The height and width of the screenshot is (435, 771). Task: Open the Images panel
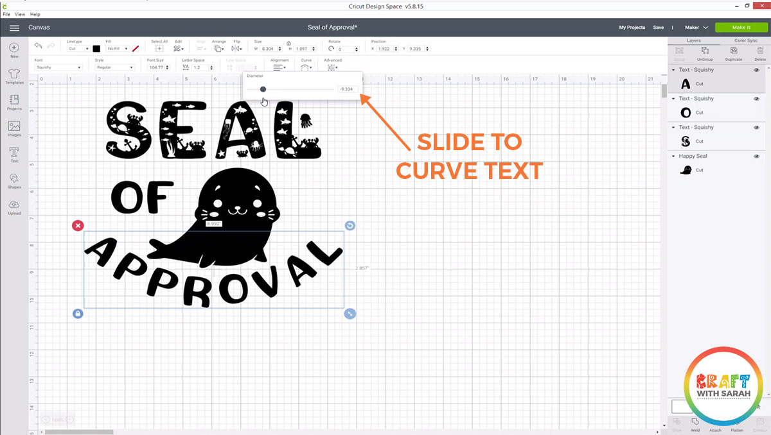[x=13, y=127]
